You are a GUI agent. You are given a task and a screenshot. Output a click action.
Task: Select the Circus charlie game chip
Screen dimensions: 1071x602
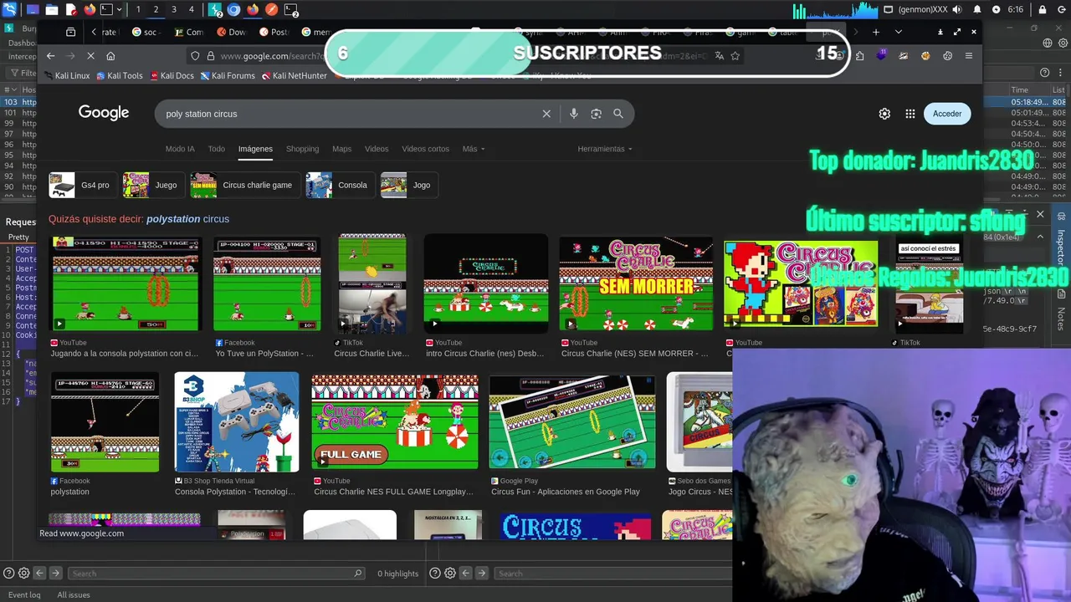click(x=244, y=185)
